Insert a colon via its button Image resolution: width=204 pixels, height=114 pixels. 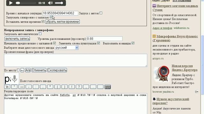[36, 87]
